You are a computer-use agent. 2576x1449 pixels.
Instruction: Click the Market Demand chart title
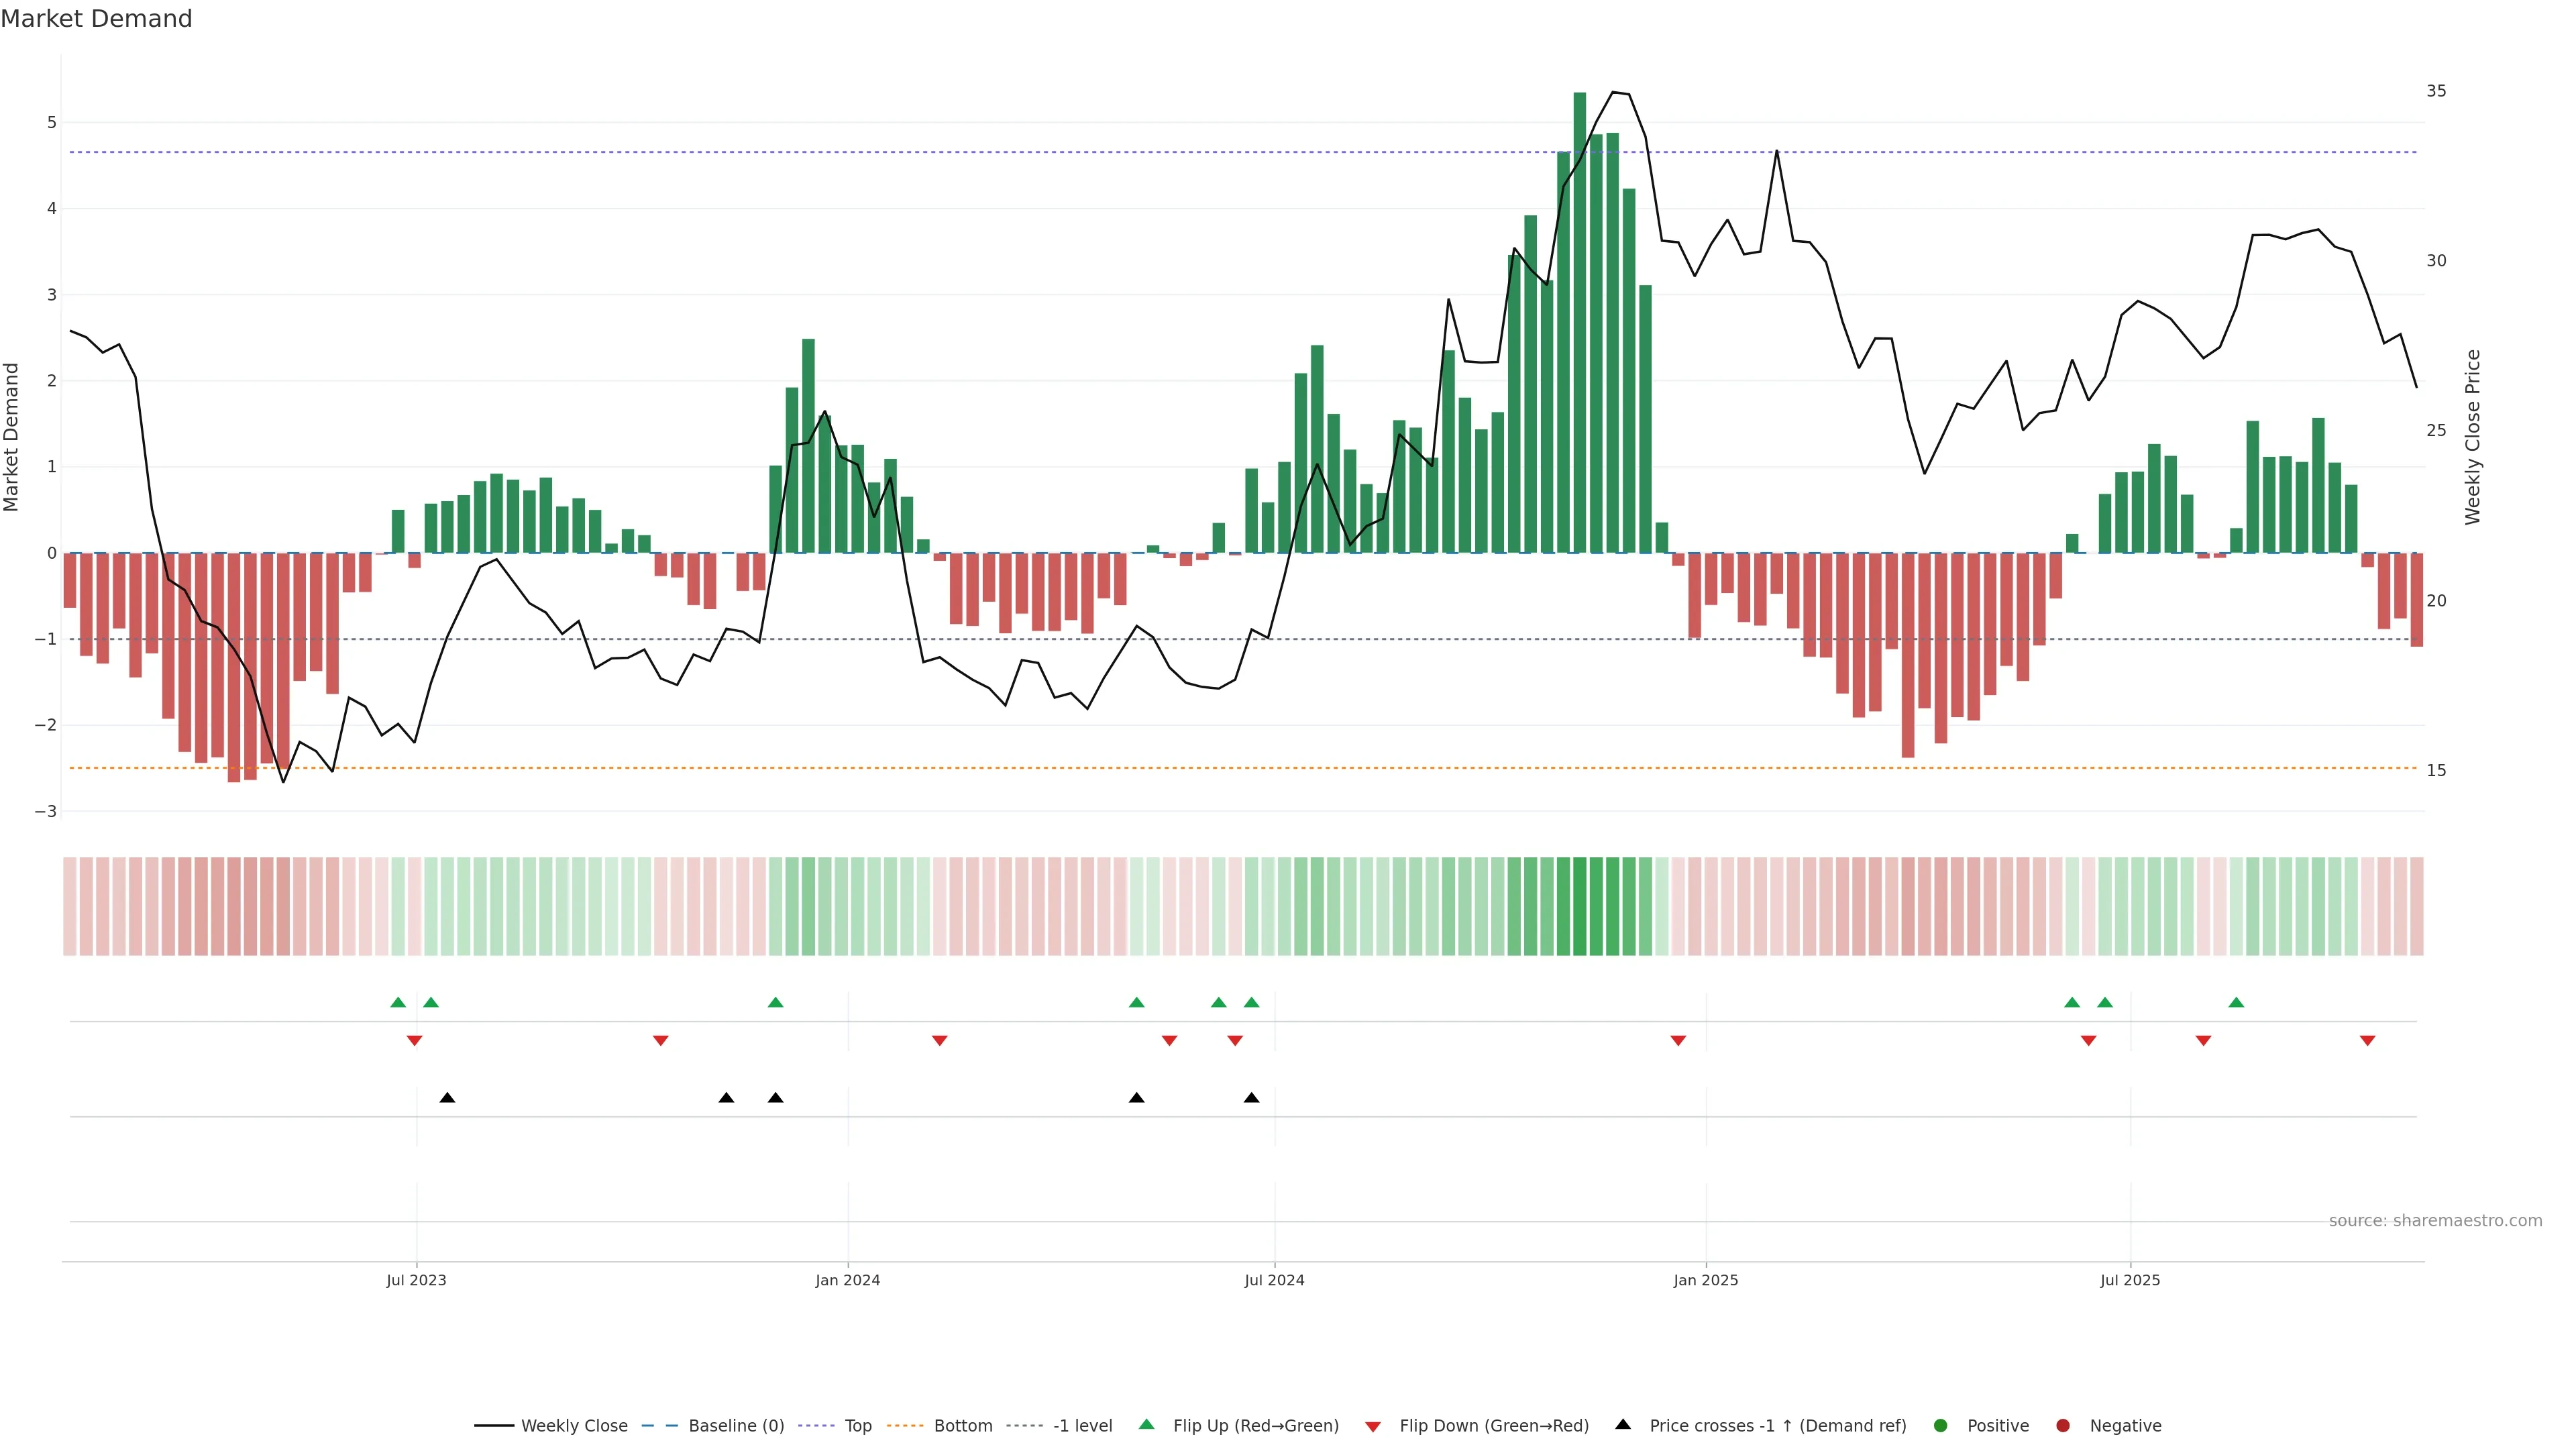tap(96, 19)
